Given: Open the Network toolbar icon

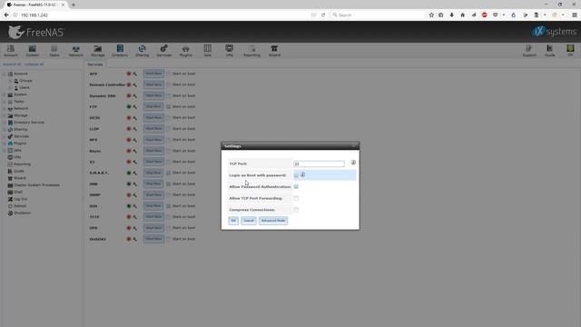Looking at the screenshot, I should tap(76, 51).
